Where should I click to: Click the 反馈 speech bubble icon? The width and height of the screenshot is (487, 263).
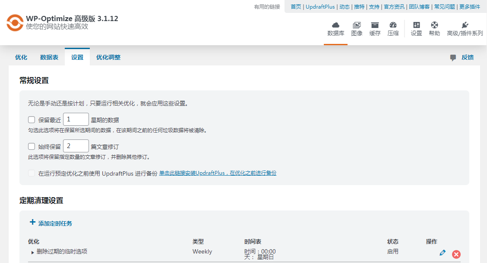(452, 57)
